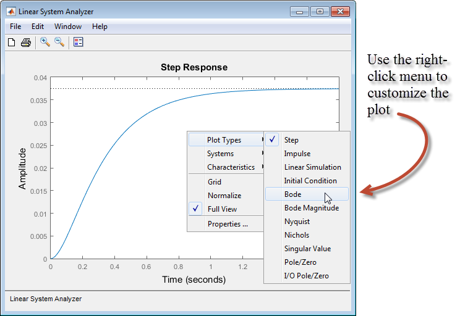Select the Zoom Out magnifier tool
The image size is (460, 316).
(x=59, y=42)
